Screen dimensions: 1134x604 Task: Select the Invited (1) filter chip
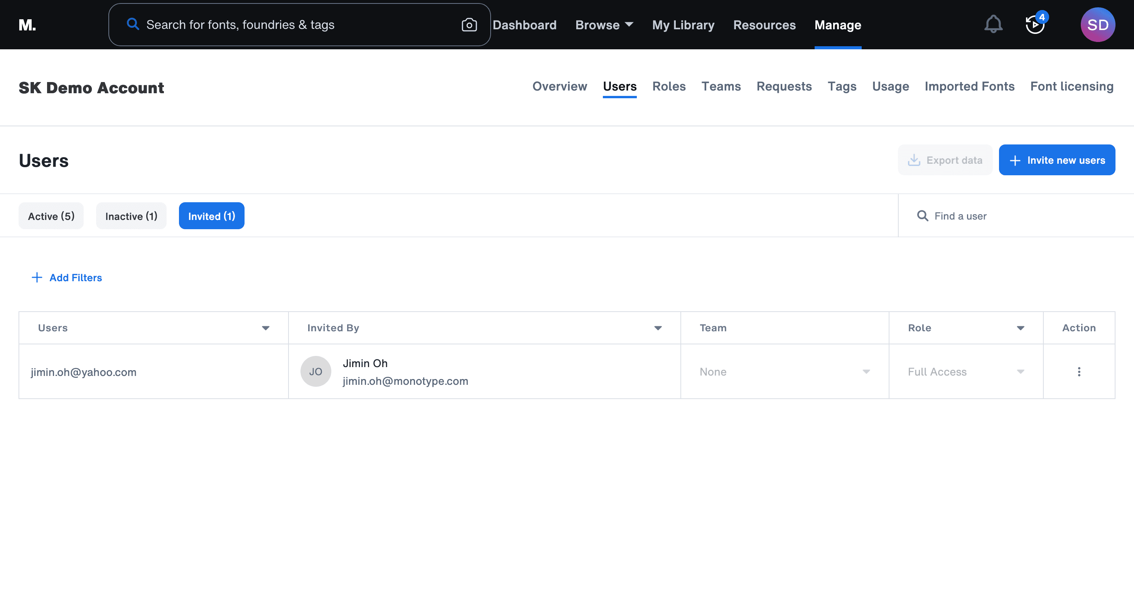[211, 216]
